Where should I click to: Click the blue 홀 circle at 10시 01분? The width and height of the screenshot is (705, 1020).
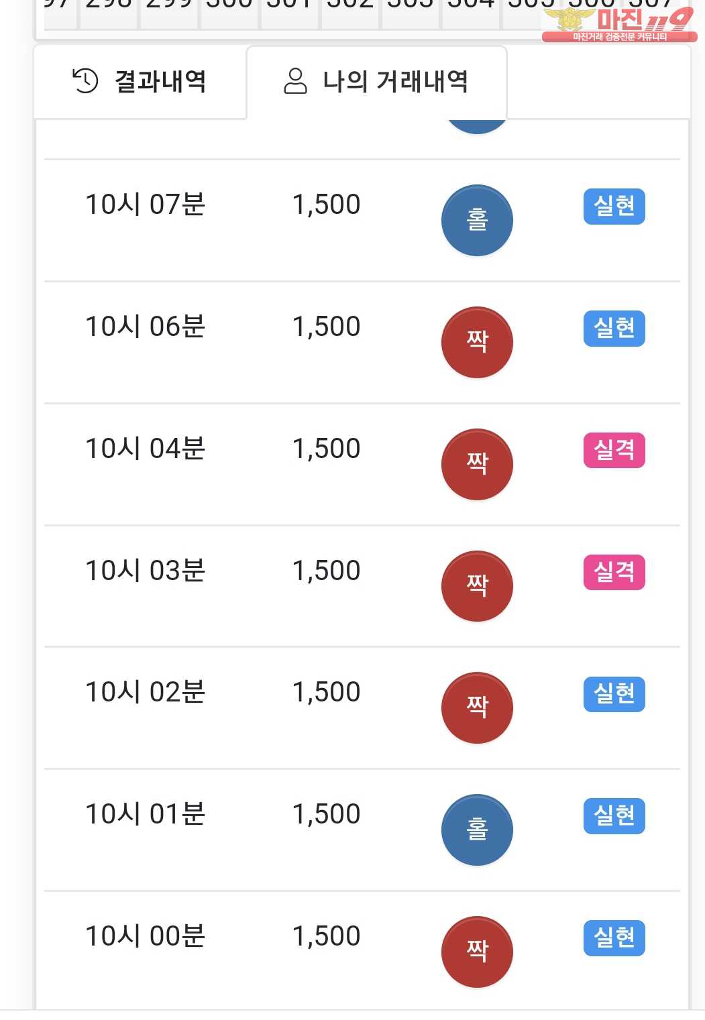click(477, 830)
